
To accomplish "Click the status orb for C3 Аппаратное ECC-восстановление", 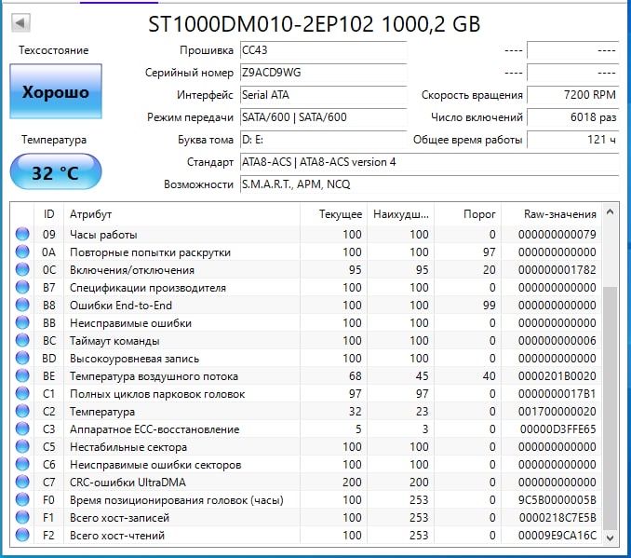I will 22,429.
